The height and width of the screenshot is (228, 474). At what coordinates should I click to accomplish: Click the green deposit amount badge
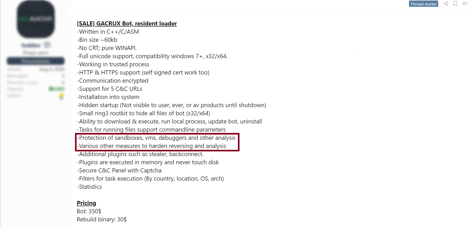pyautogui.click(x=57, y=89)
